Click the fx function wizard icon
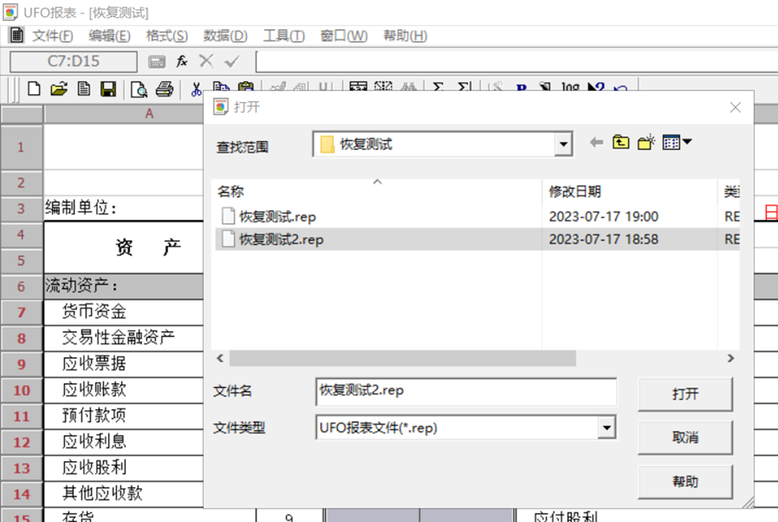The image size is (778, 522). coord(182,61)
